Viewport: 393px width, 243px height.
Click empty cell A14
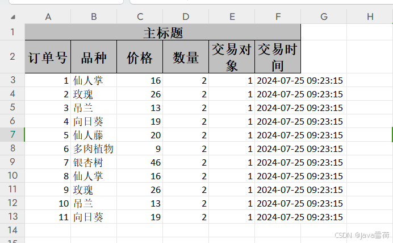48,230
